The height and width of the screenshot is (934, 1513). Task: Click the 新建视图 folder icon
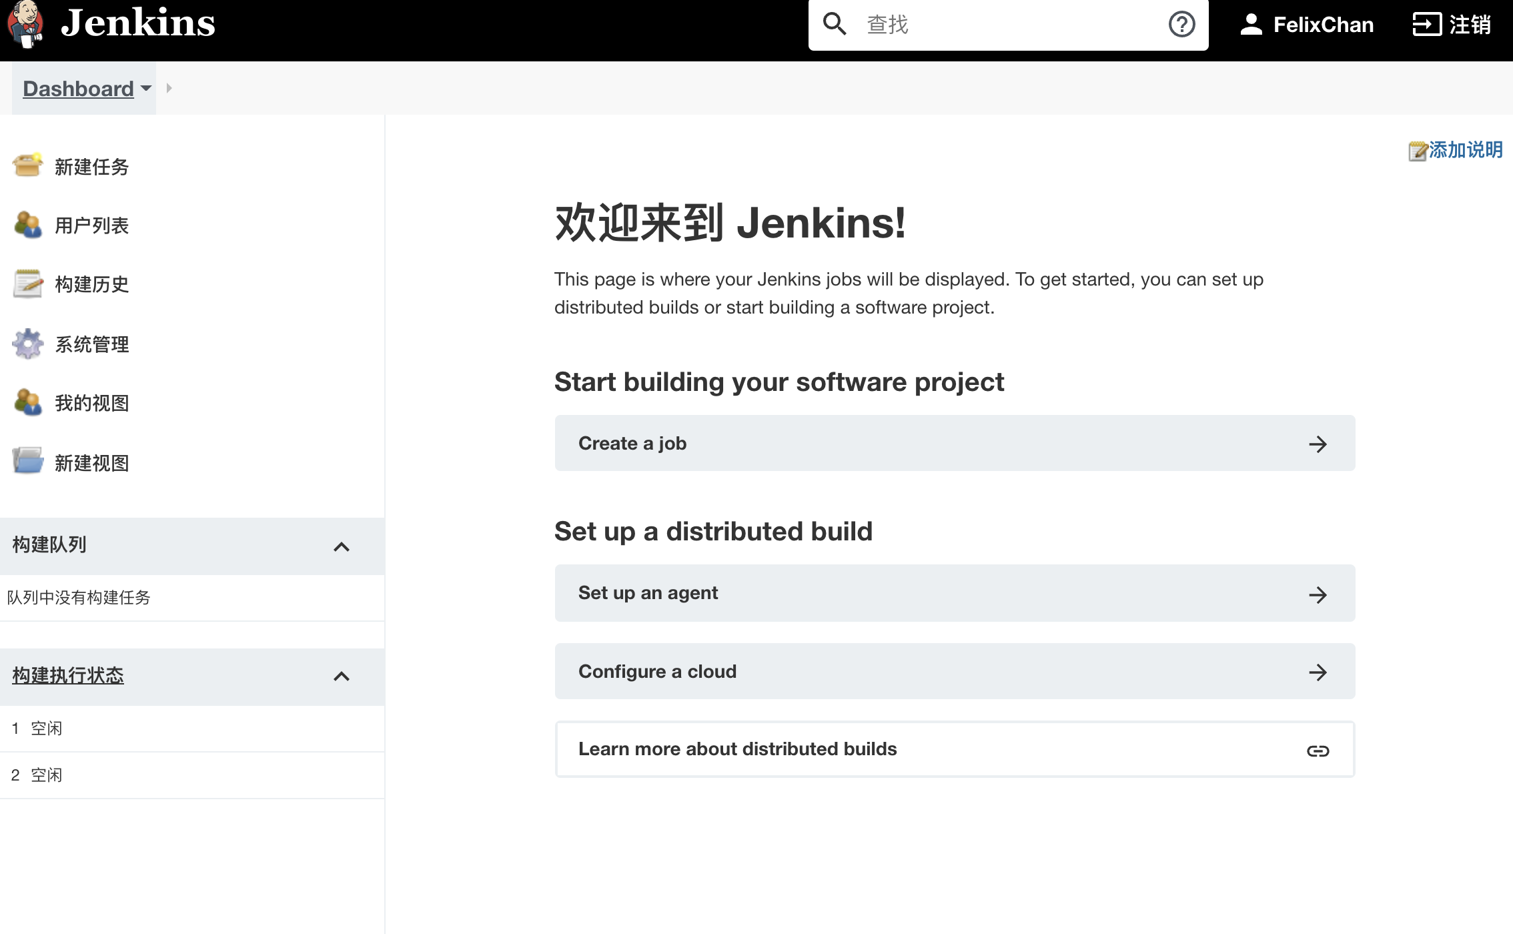tap(27, 461)
